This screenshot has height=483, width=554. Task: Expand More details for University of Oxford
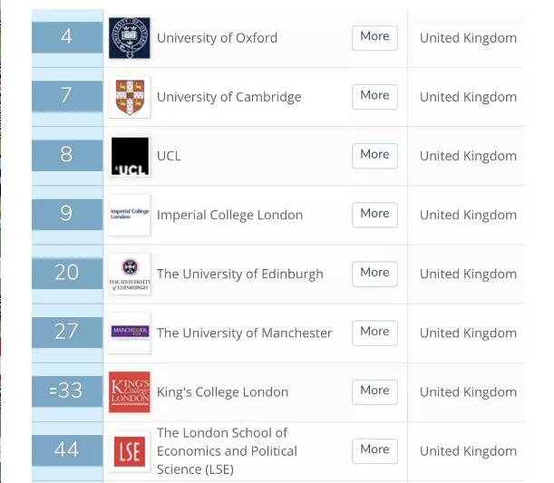click(x=374, y=37)
